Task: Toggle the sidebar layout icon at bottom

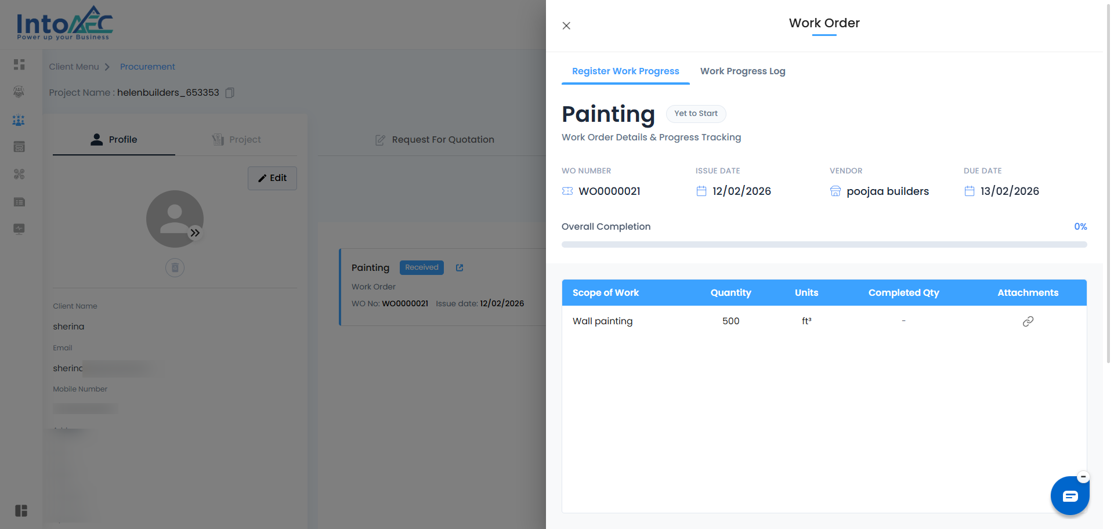Action: (21, 510)
